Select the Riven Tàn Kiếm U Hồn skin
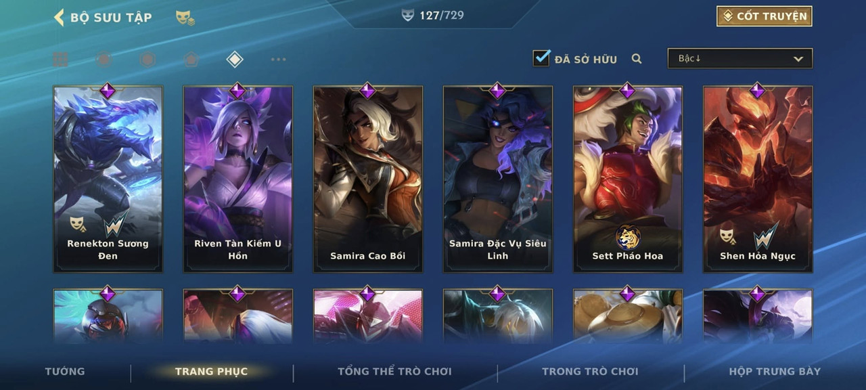The height and width of the screenshot is (390, 866). click(238, 179)
